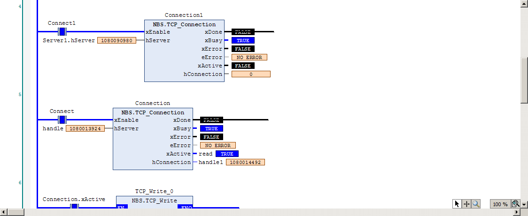Click the 100 % zoom indicator
This screenshot has width=528, height=216.
coord(500,204)
